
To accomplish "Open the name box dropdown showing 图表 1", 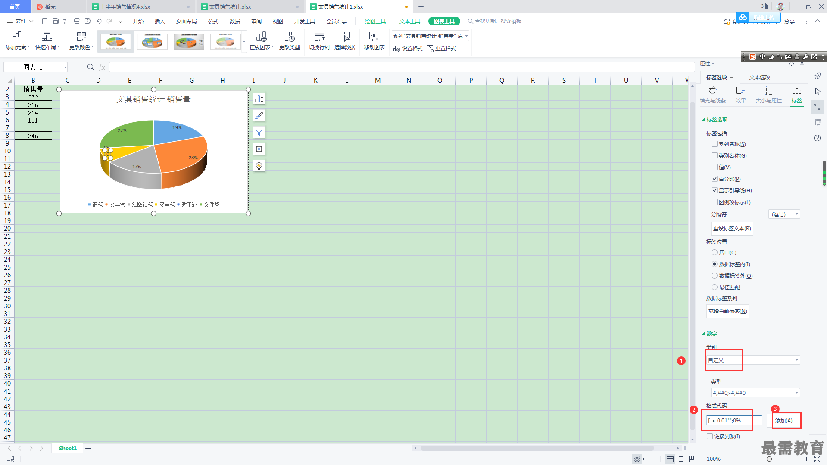I will [x=65, y=67].
